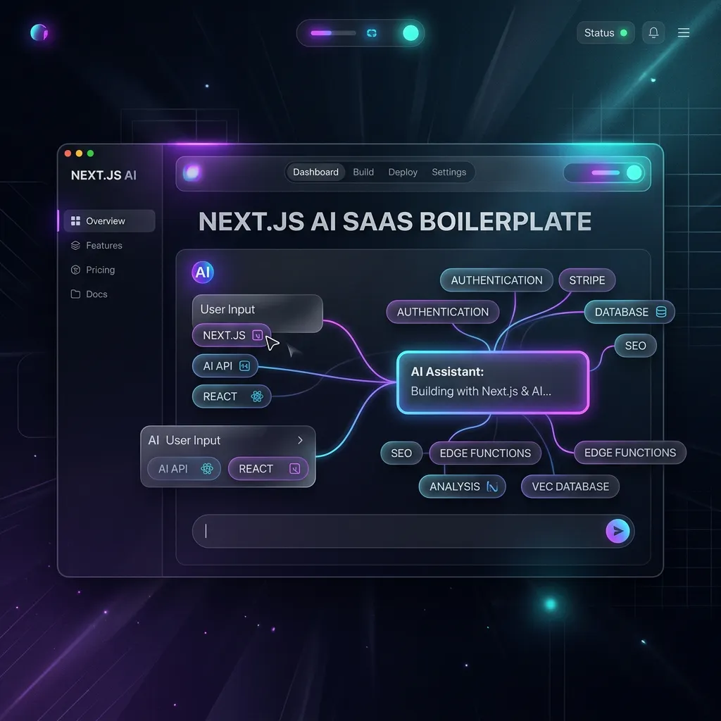Click the red close window dot
Image resolution: width=721 pixels, height=721 pixels.
click(68, 153)
